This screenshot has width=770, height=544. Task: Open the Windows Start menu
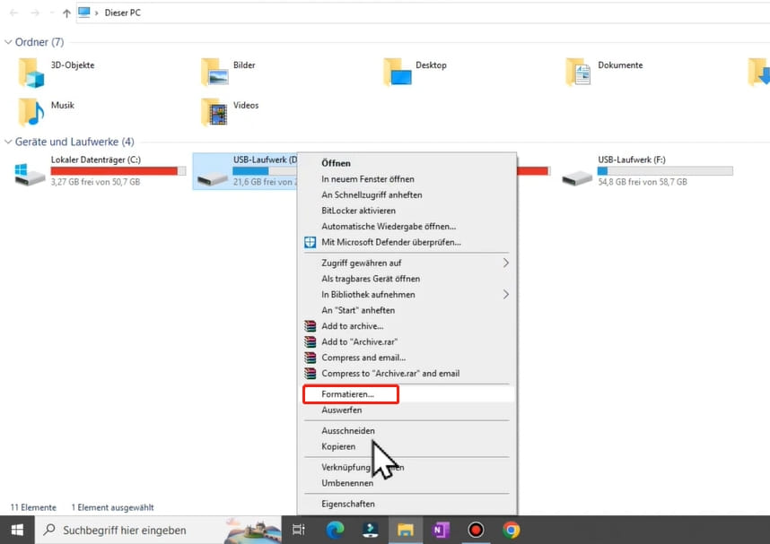(x=17, y=531)
